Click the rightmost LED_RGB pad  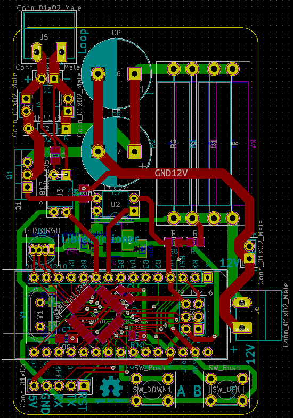[52, 250]
